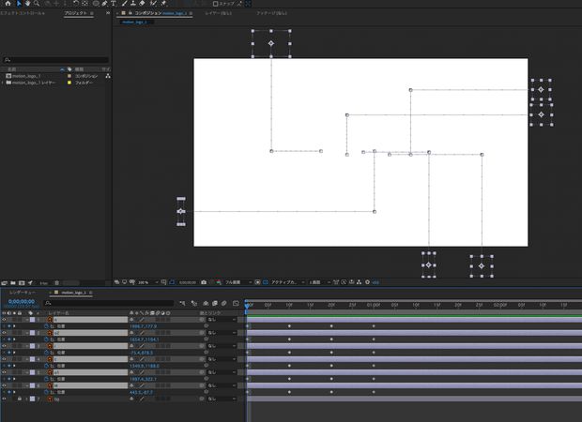The width and height of the screenshot is (582, 422).
Task: Toggle position stopwatch on layer 4
Action: (46, 366)
